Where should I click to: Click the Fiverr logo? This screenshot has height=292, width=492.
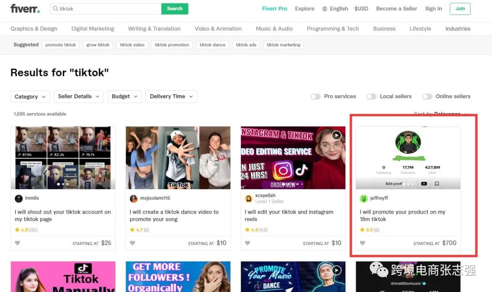click(25, 9)
